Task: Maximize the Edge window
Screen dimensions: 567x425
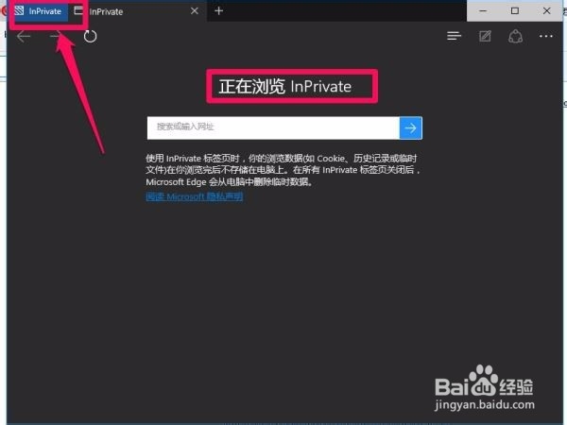Action: pyautogui.click(x=515, y=10)
